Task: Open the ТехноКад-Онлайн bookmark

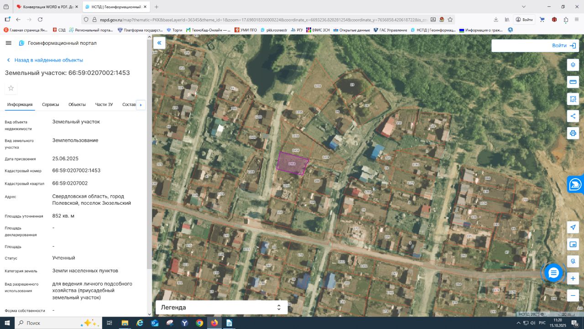Action: [x=208, y=30]
